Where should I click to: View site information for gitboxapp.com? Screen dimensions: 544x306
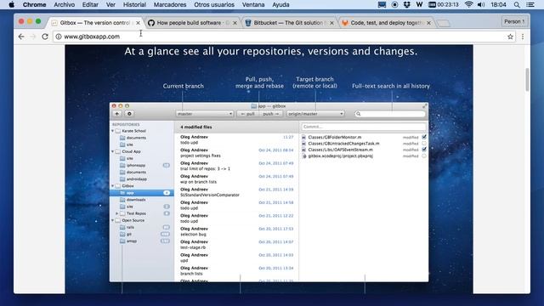point(59,37)
